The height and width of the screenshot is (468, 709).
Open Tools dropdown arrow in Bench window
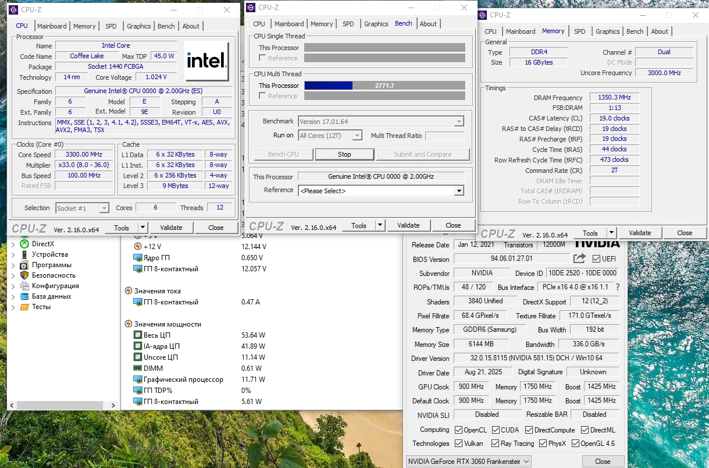click(x=380, y=226)
